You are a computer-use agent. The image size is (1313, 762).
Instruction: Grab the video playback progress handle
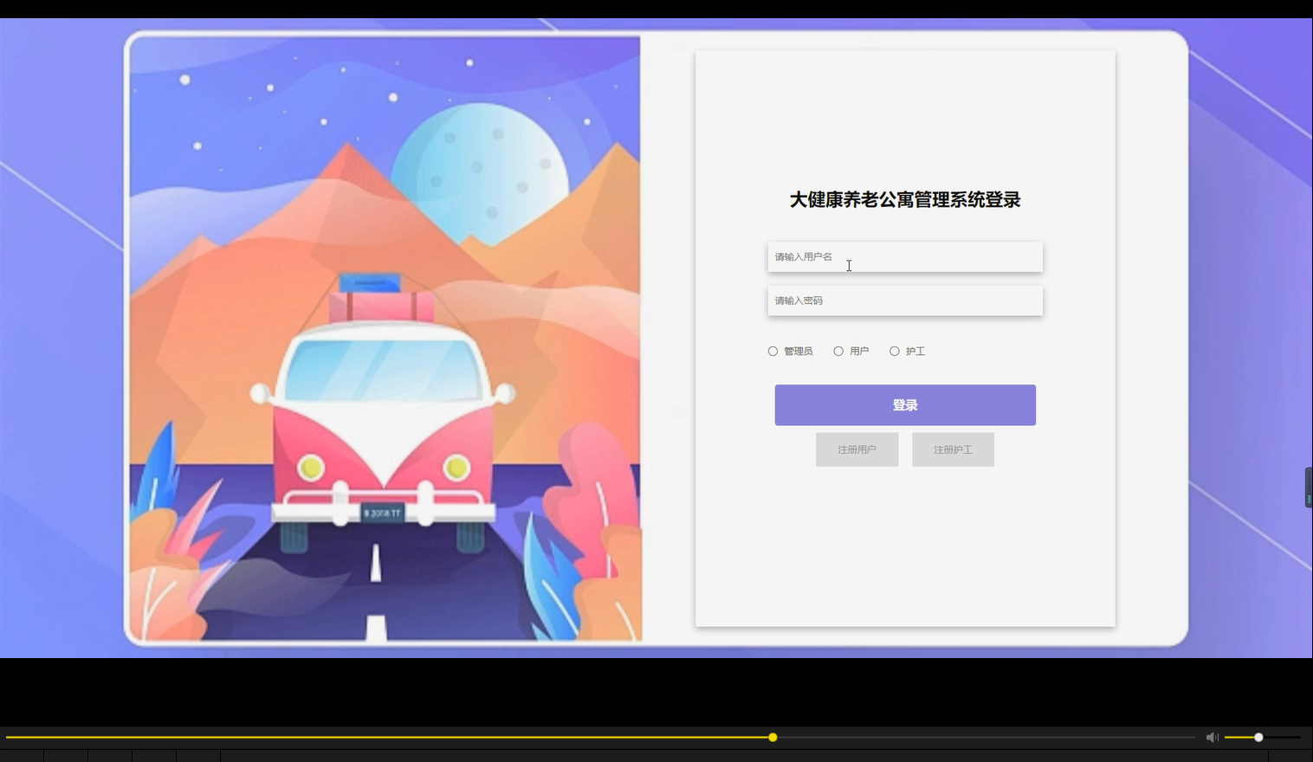(x=772, y=737)
